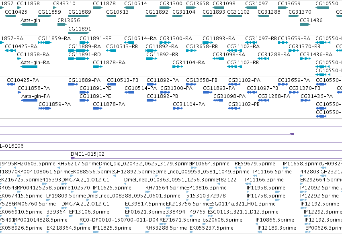Click the CR13656 gene bar
The height and width of the screenshot is (234, 342).
[x=62, y=24]
